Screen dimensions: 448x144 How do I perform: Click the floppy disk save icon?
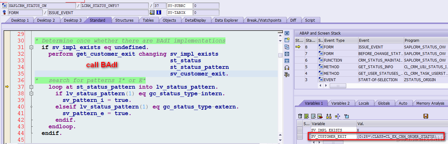pyautogui.click(x=426, y=116)
